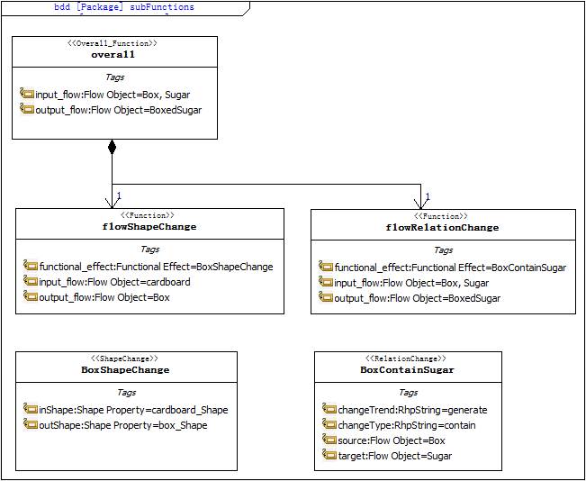Click the <<ShapeChange>> stereotype label
The image size is (586, 481).
[125, 358]
